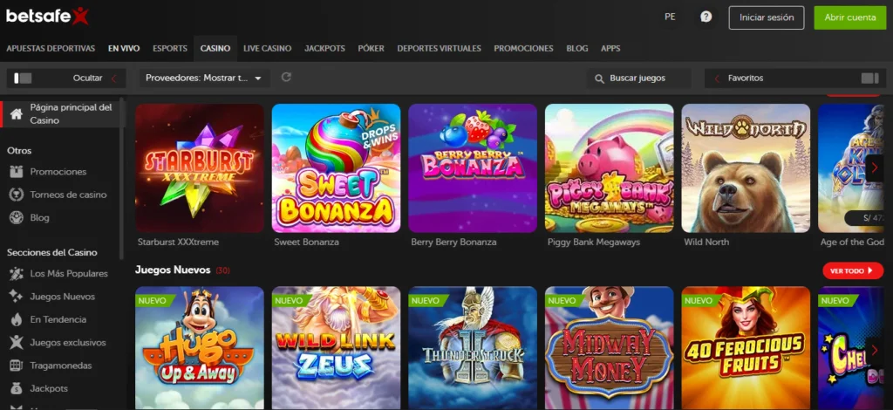Open JACKPOTS tab
The width and height of the screenshot is (893, 410).
(324, 48)
